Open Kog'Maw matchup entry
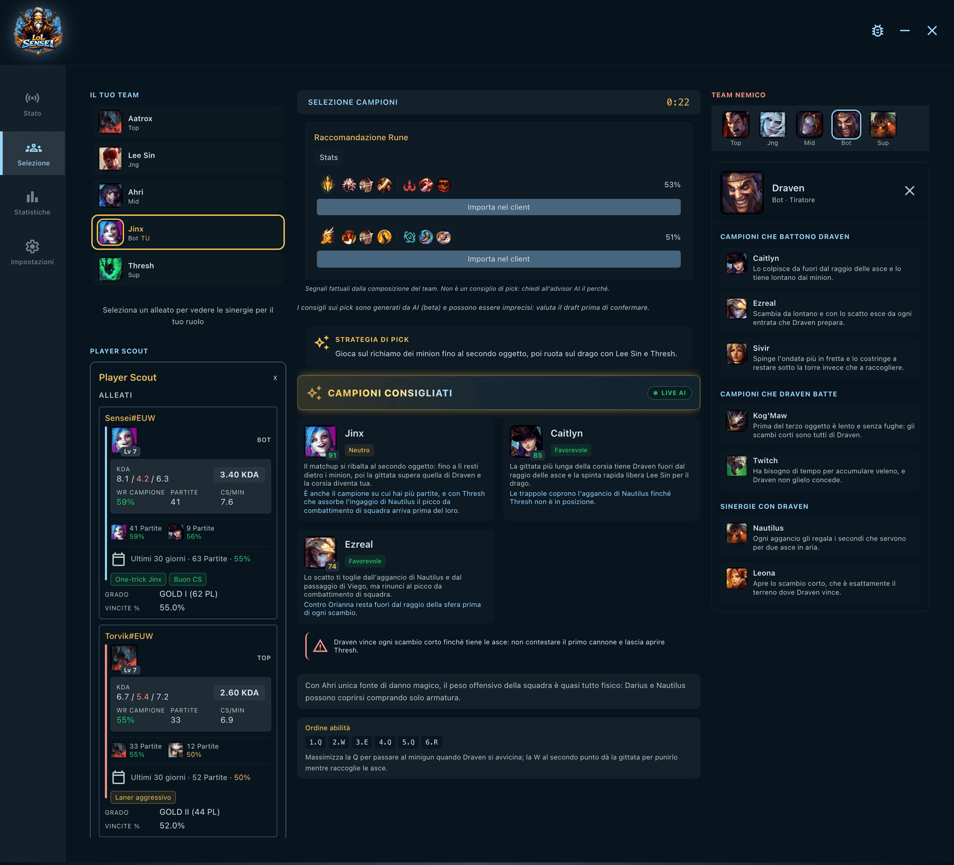 (x=820, y=425)
